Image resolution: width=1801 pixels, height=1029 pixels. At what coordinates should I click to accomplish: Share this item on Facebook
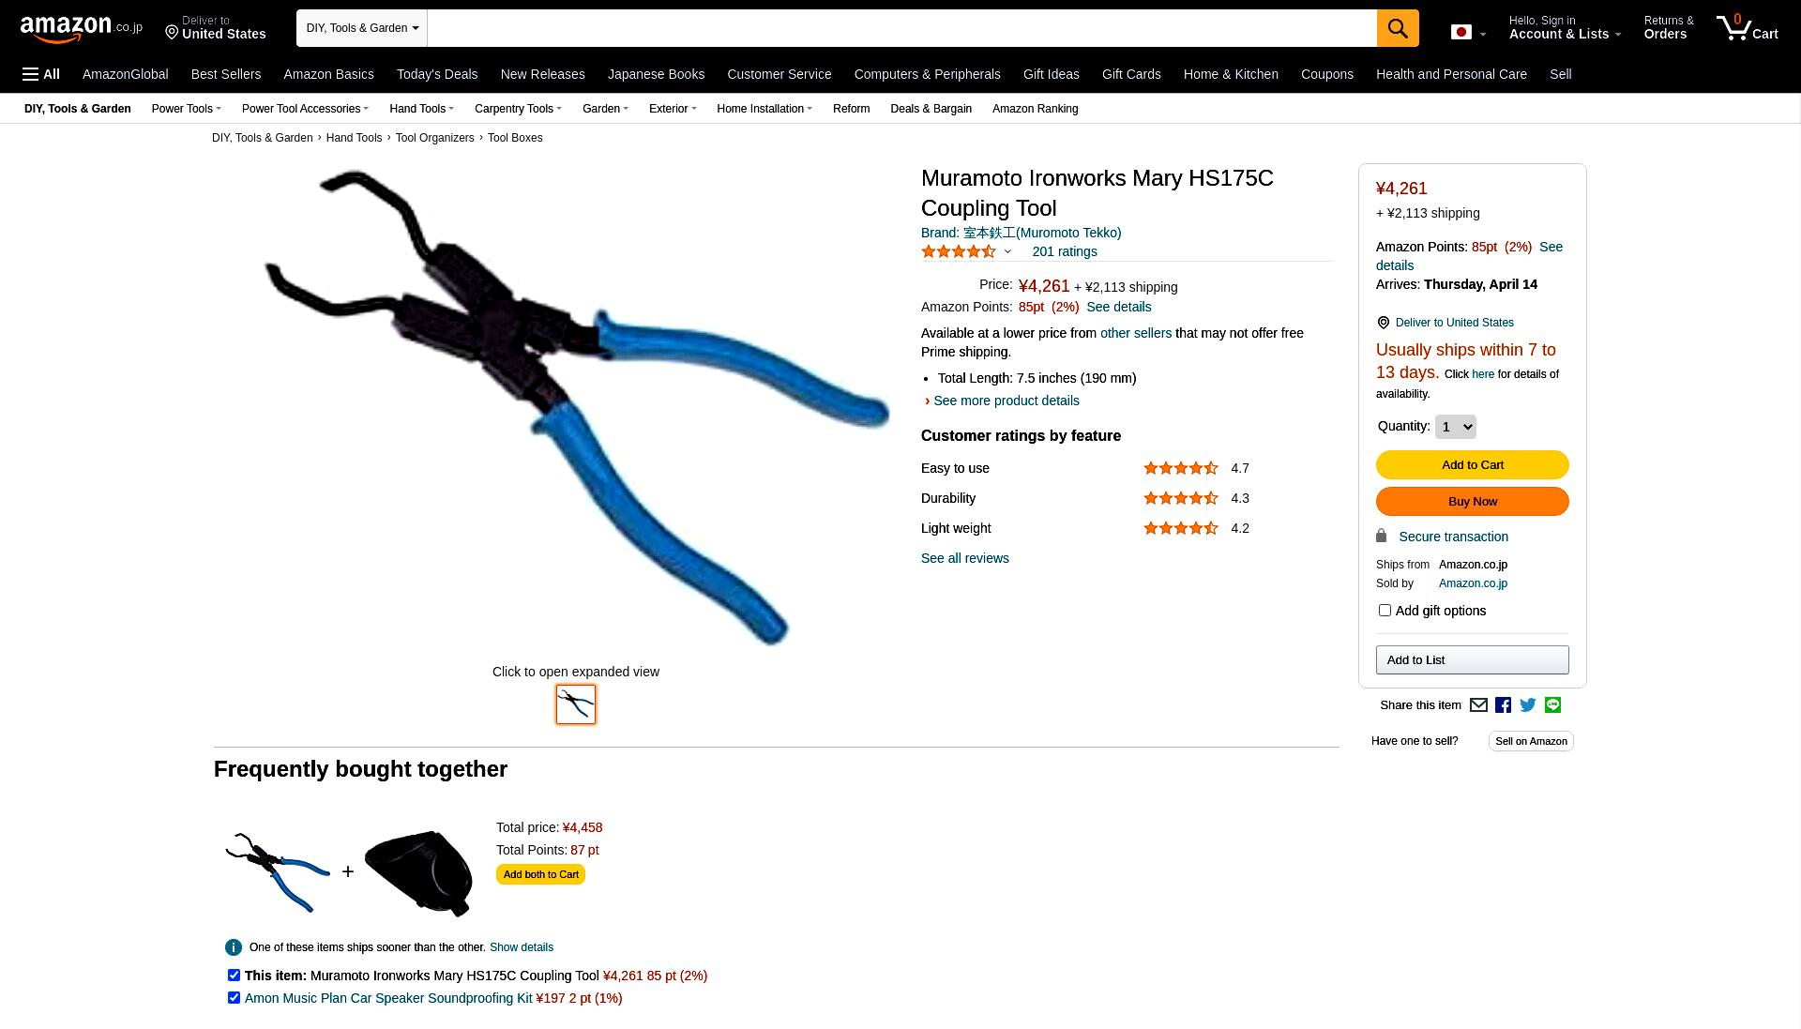[x=1503, y=705]
